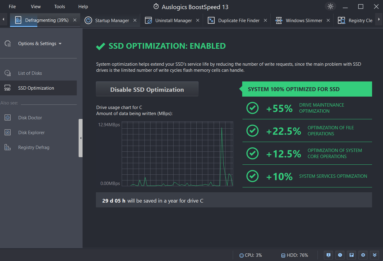Open Disk Explorer in the sidebar
Viewport: 383px width, 261px height.
(31, 133)
